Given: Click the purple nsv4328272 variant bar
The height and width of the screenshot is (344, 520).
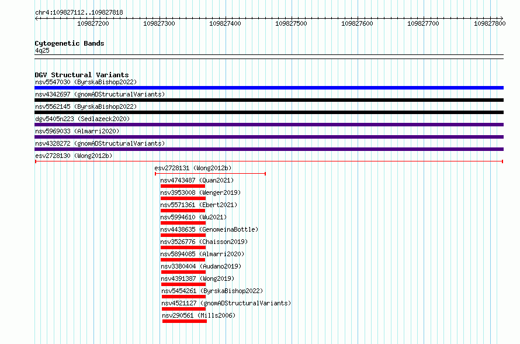Looking at the screenshot, I should (269, 149).
